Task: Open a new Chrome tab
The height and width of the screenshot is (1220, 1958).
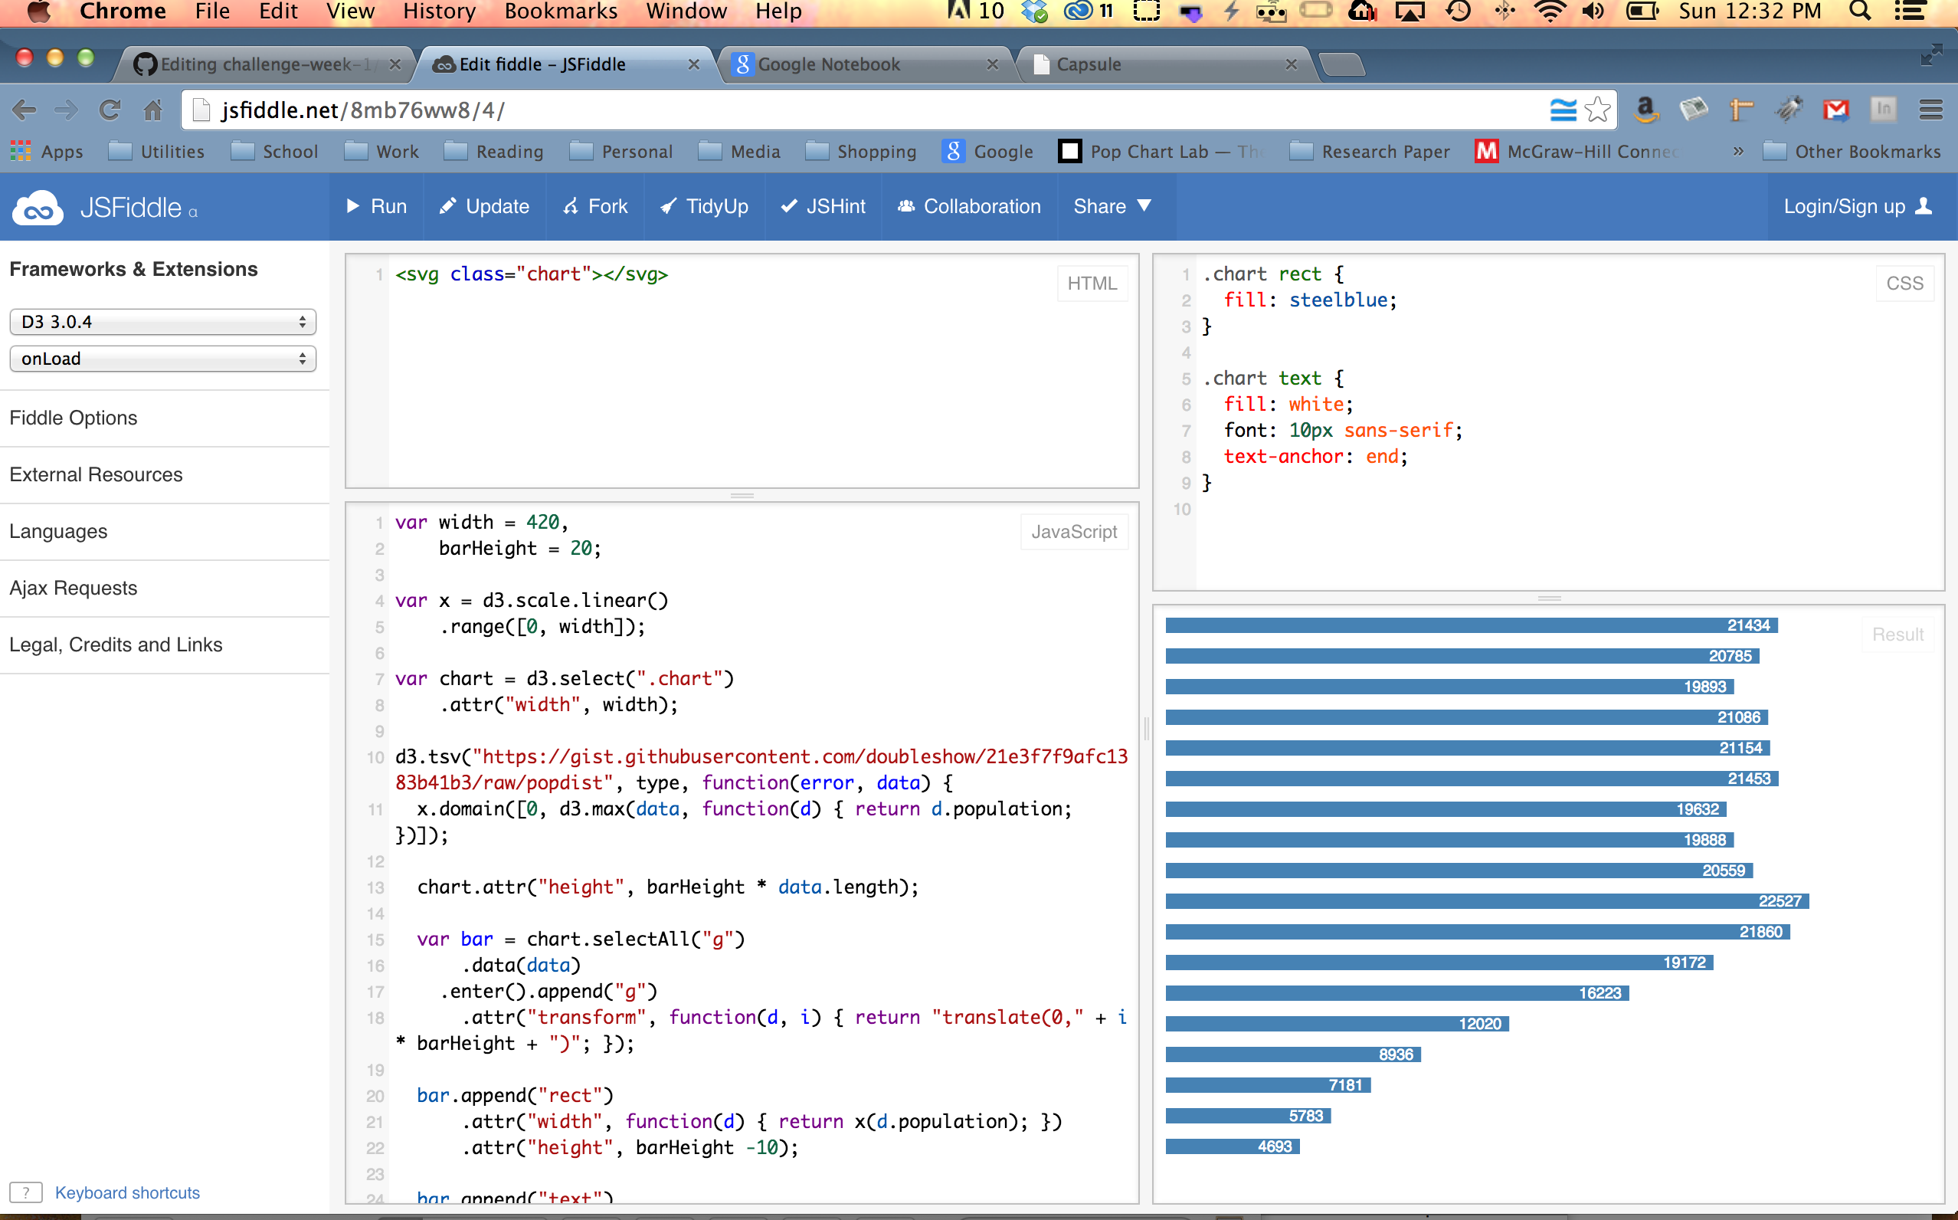Action: coord(1342,64)
